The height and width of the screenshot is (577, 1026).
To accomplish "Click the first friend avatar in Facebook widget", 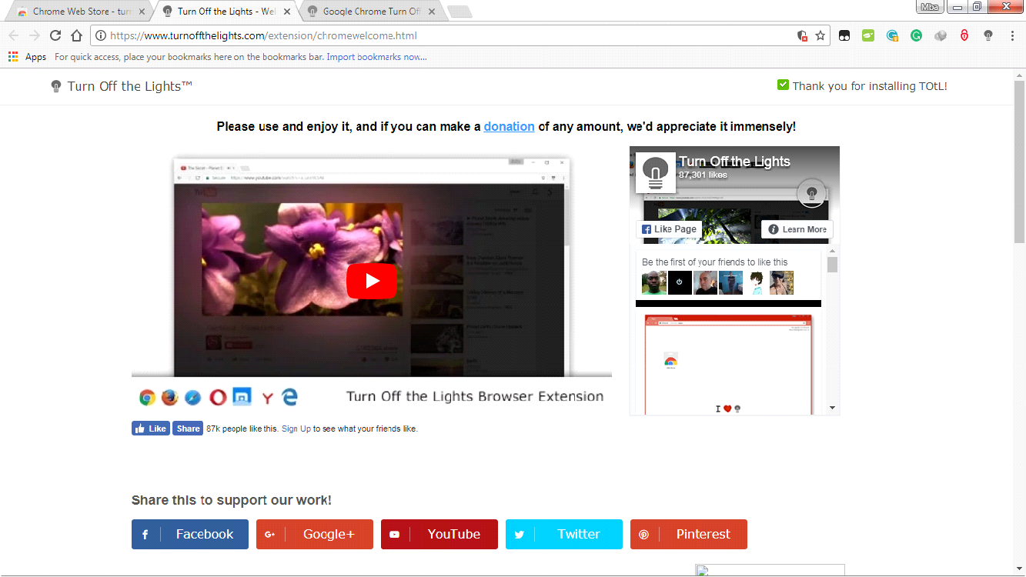I will coord(654,282).
